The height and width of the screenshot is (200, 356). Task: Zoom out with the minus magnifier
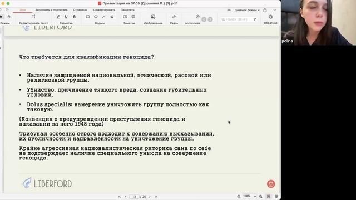(239, 197)
